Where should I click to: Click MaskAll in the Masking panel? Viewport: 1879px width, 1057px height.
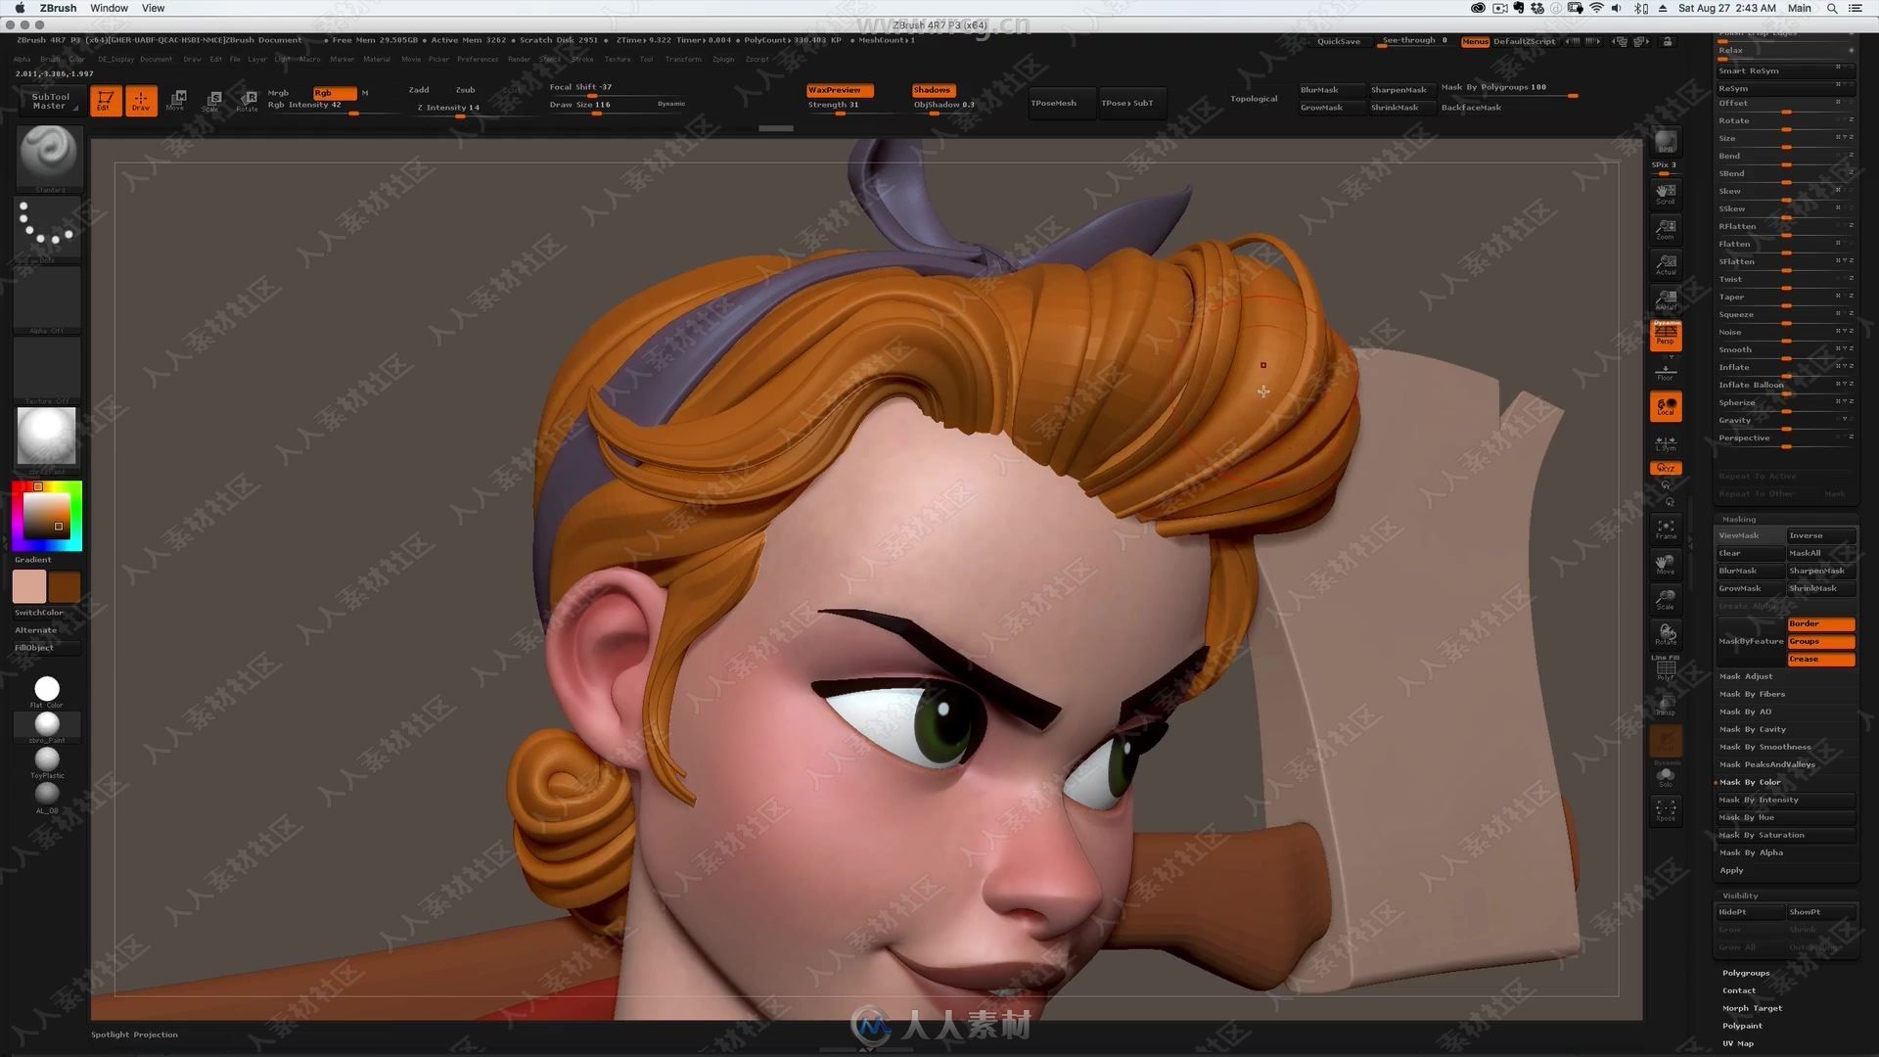click(x=1820, y=553)
